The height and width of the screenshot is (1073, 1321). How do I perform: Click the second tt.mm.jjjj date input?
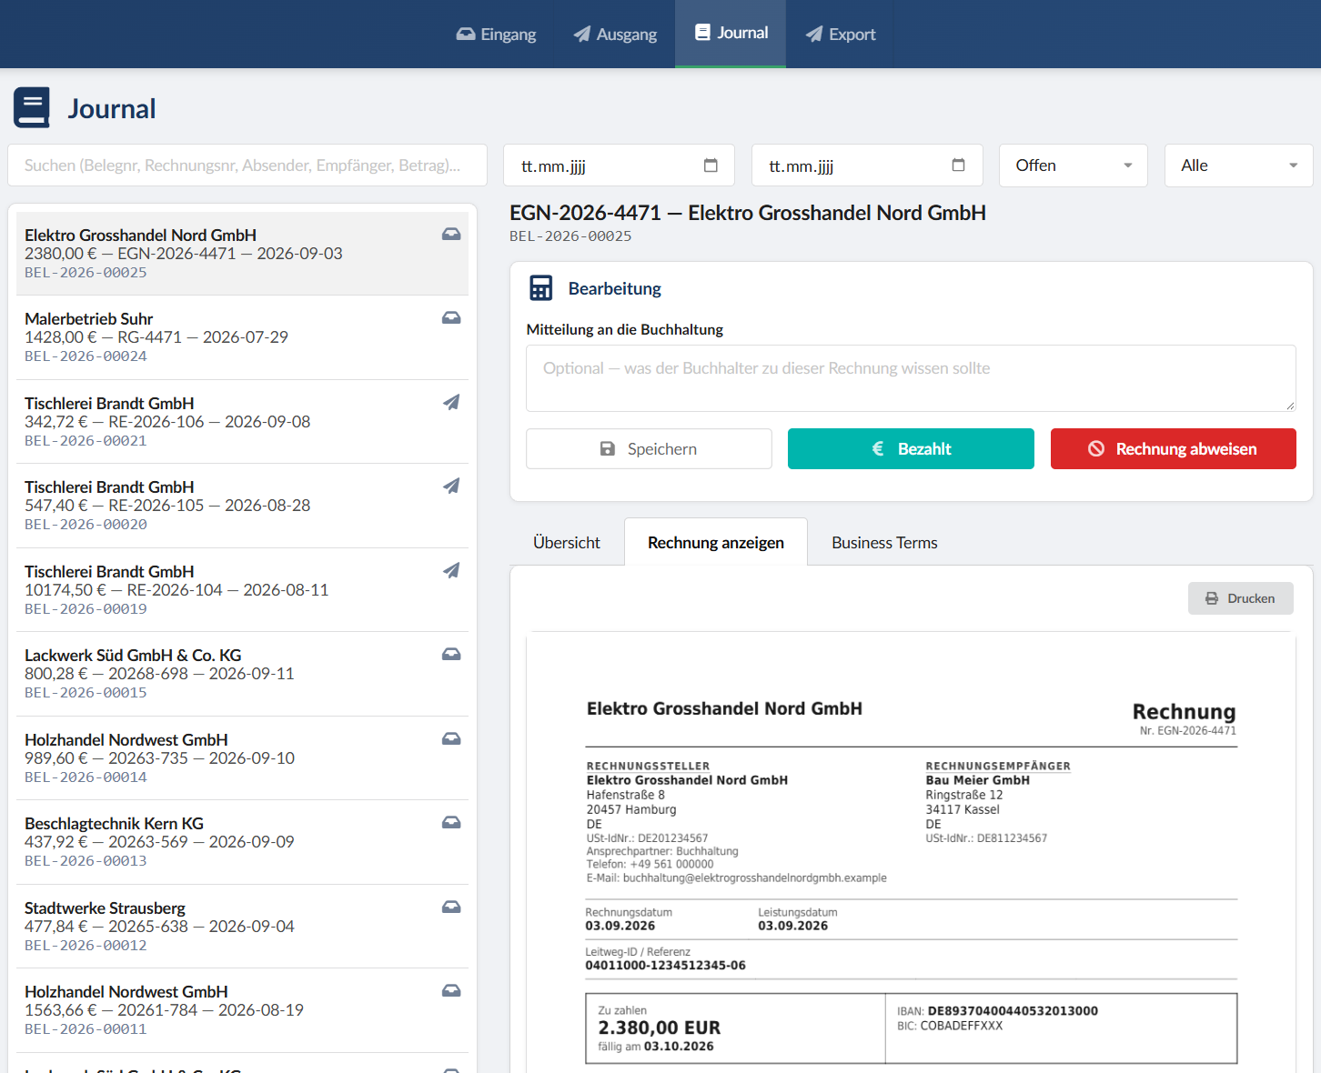(x=867, y=165)
